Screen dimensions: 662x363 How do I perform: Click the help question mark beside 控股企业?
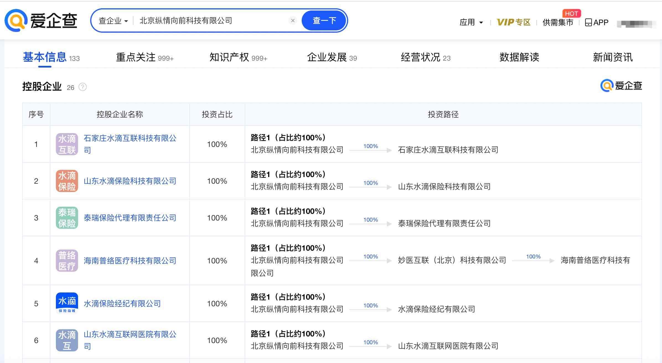coord(82,87)
